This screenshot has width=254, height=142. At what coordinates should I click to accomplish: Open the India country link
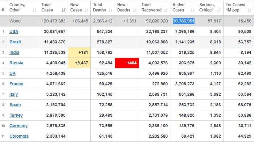click(14, 52)
